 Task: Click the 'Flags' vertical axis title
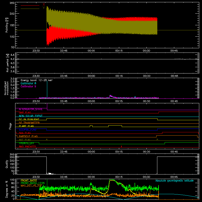[10, 126]
